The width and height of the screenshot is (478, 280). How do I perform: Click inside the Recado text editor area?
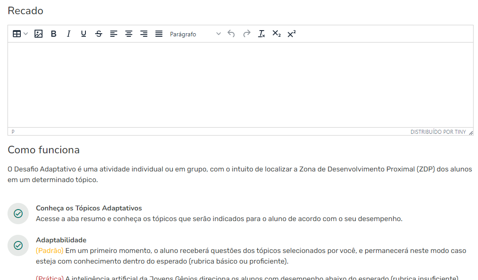[x=240, y=85]
